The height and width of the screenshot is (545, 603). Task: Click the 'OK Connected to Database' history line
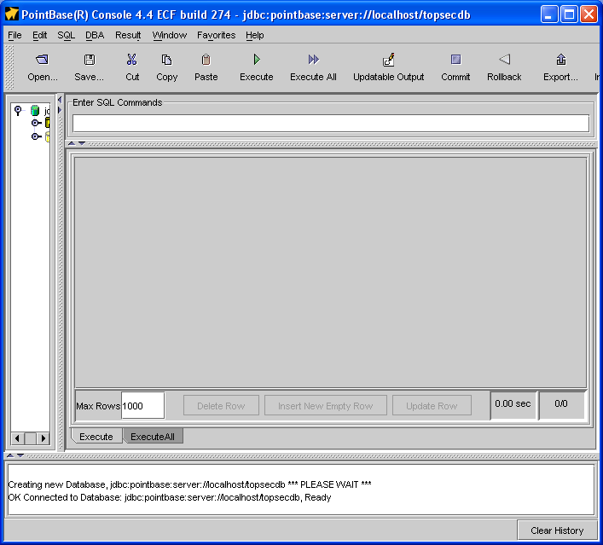(170, 497)
